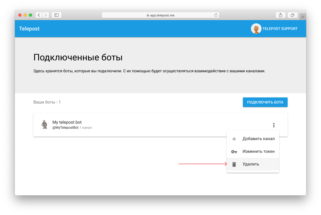Click the My telepost bot avatar
Viewport: 321px width, 215px height.
[44, 124]
